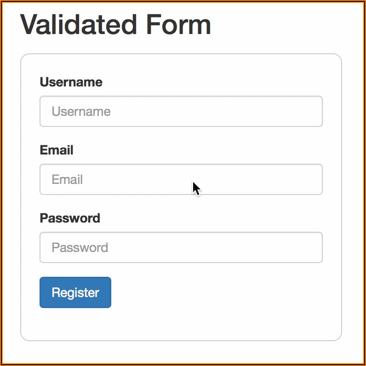Submit the form using Register
Screen dimensions: 366x366
[x=75, y=292]
